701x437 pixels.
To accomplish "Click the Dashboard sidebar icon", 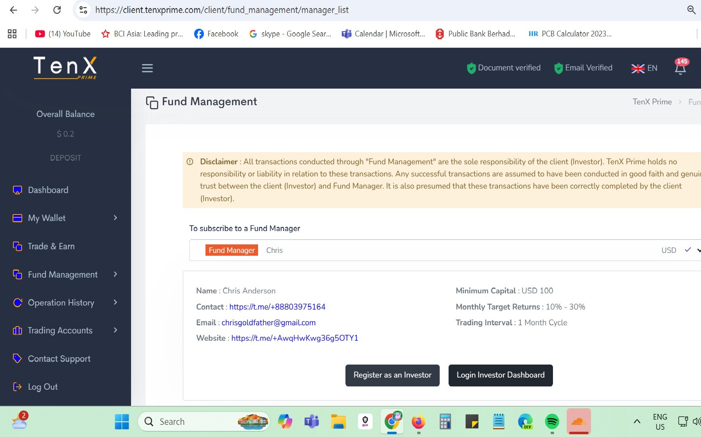I will (x=17, y=190).
